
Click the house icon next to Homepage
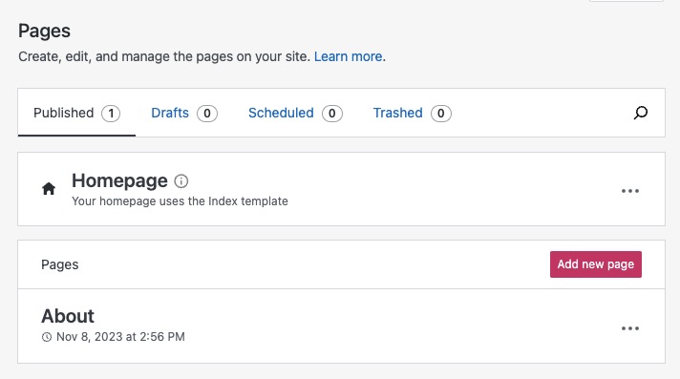[x=49, y=189]
